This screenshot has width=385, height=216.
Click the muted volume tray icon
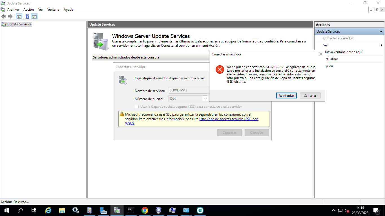pyautogui.click(x=347, y=210)
